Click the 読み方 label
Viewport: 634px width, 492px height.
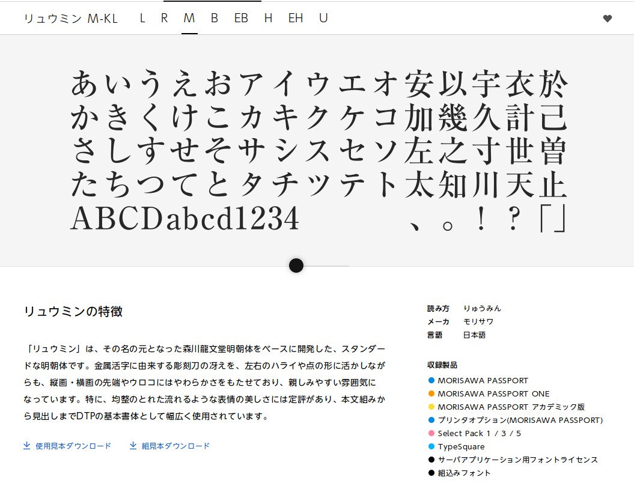[438, 308]
